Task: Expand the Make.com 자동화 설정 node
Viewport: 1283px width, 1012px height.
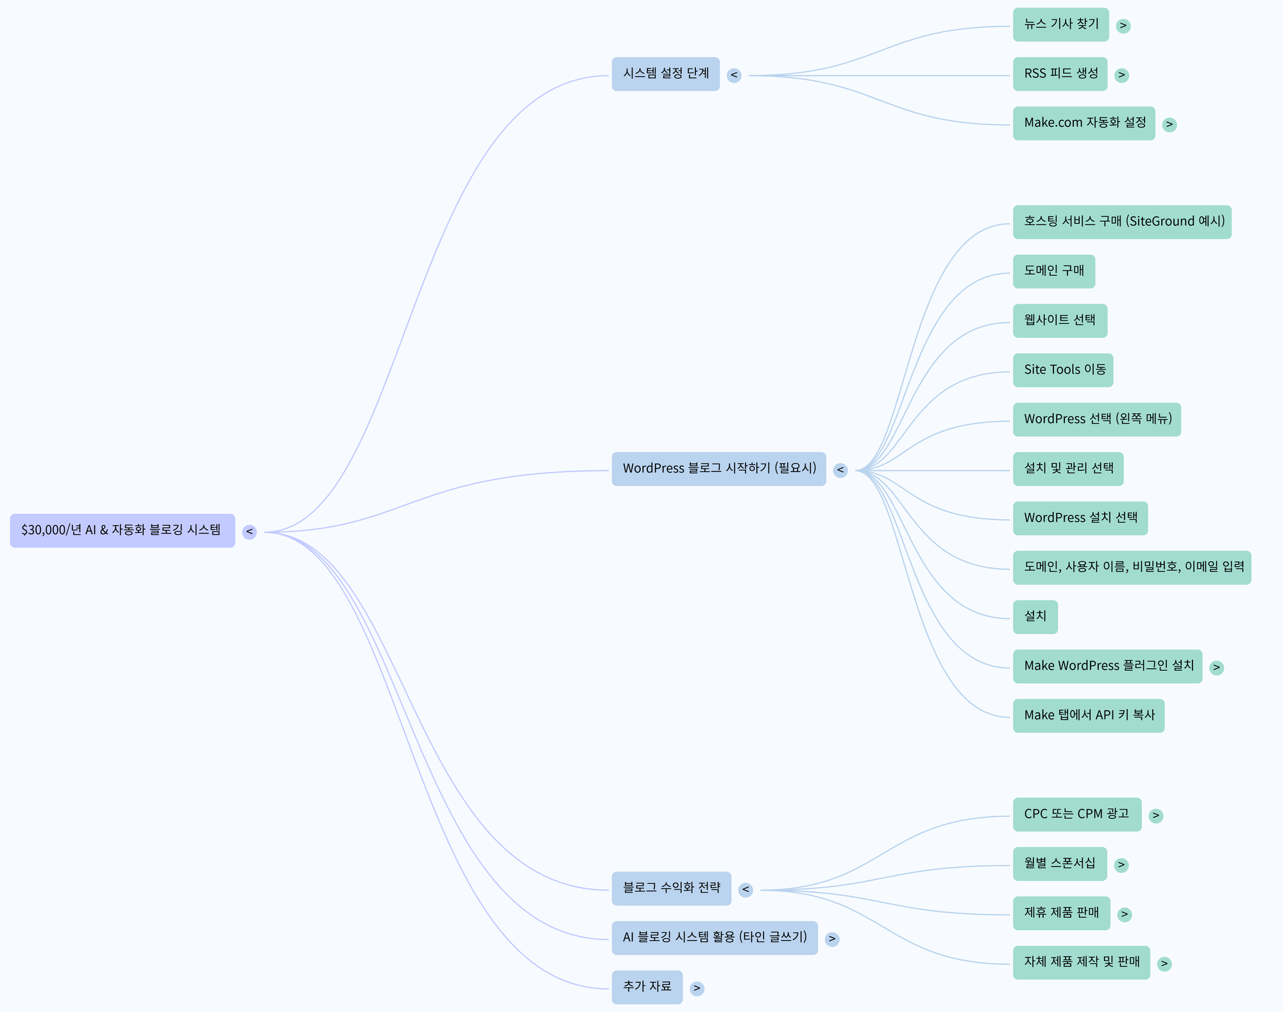Action: tap(1169, 124)
